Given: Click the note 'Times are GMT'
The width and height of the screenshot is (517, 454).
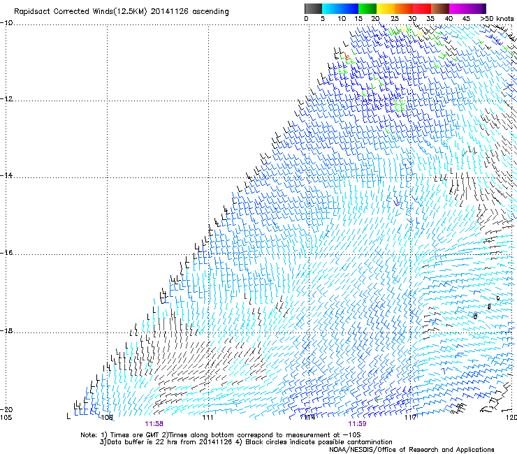Looking at the screenshot, I should (135, 435).
